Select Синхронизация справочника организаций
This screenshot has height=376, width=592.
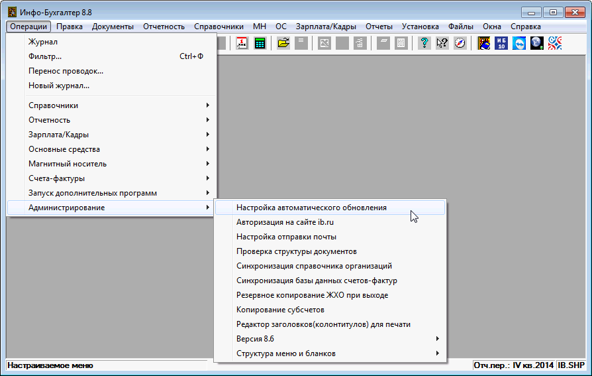click(x=330, y=266)
